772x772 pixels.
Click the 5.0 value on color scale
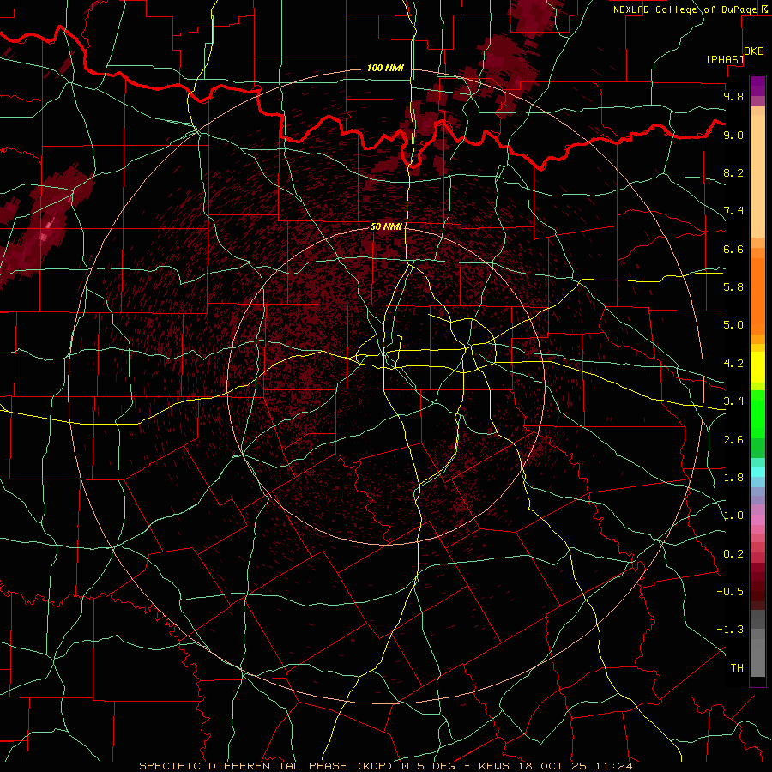(x=733, y=325)
